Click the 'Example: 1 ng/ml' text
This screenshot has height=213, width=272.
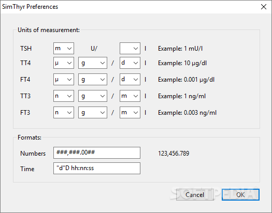tap(182, 96)
